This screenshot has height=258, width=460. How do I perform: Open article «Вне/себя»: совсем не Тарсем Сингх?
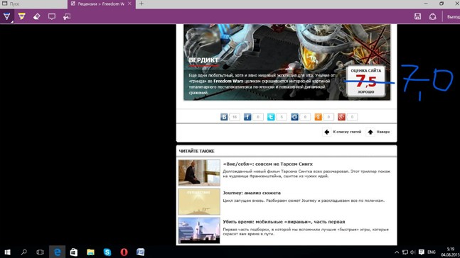point(267,164)
